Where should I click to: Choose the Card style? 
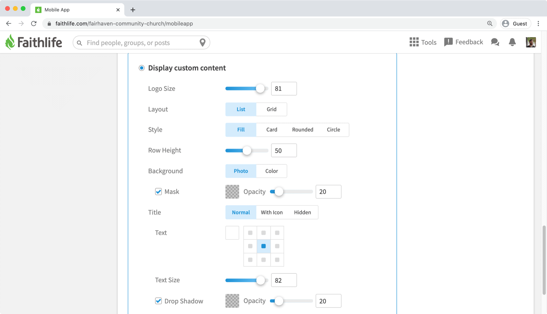[272, 129]
